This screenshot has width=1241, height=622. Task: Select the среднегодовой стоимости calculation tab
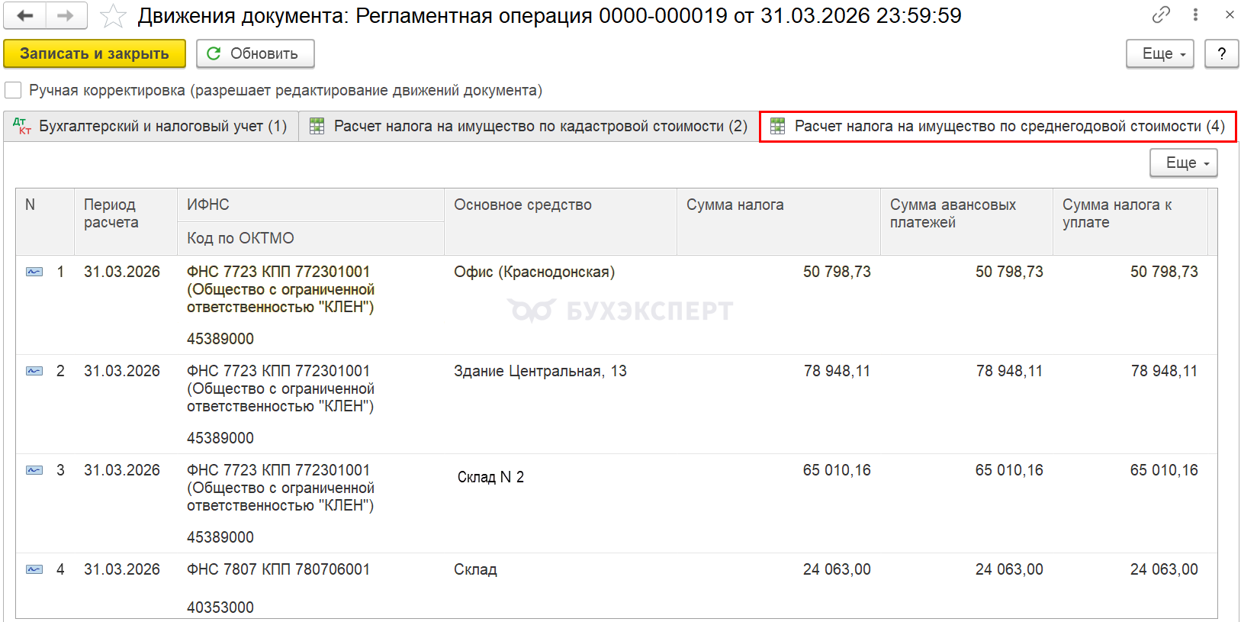click(998, 127)
